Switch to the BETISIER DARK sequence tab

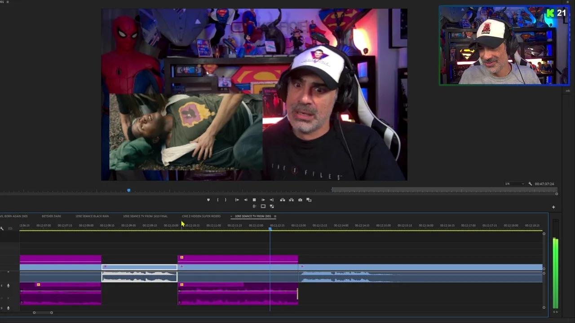tap(51, 216)
